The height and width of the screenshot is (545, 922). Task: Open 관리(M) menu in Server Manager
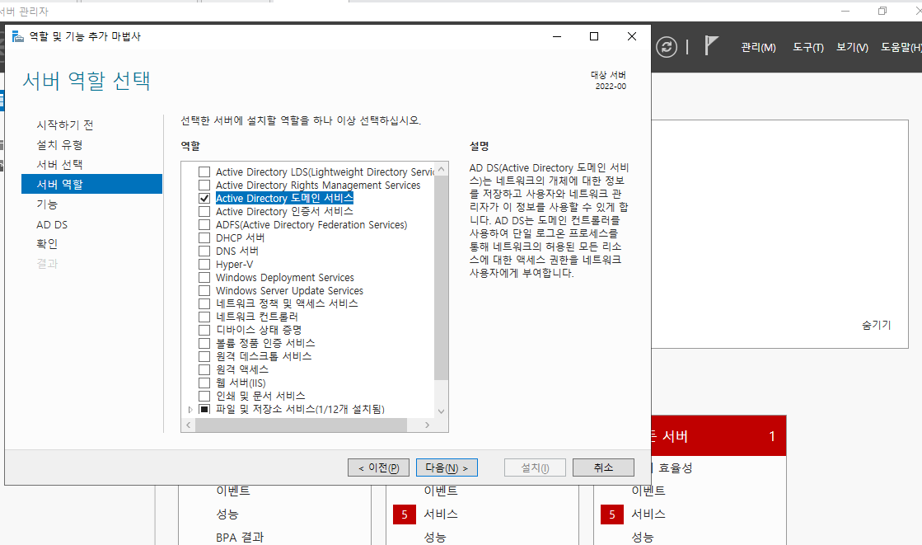(x=758, y=48)
